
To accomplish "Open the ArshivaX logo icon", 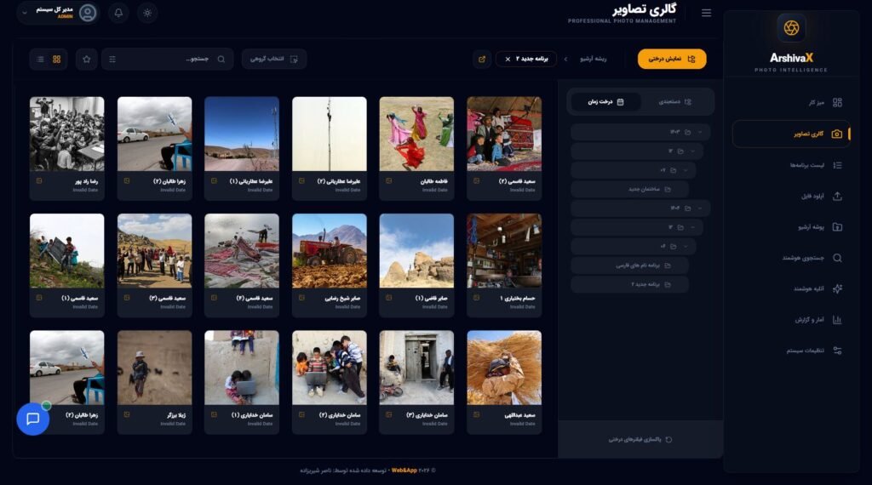I will tap(791, 28).
